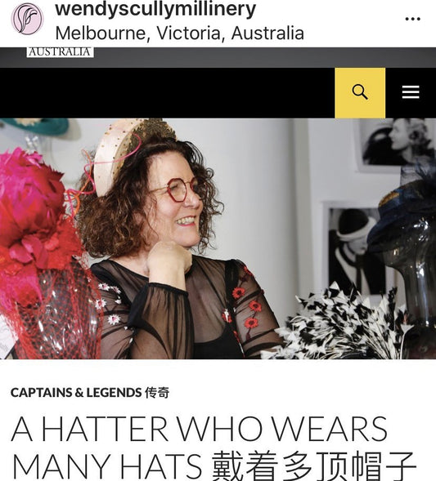
Task: Tap the photo of the smiling milliner
Action: [x=218, y=238]
